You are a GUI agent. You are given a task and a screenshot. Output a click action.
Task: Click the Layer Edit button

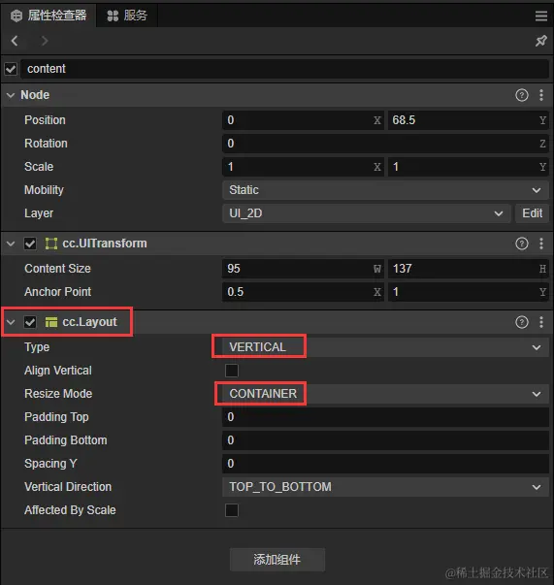(x=532, y=213)
